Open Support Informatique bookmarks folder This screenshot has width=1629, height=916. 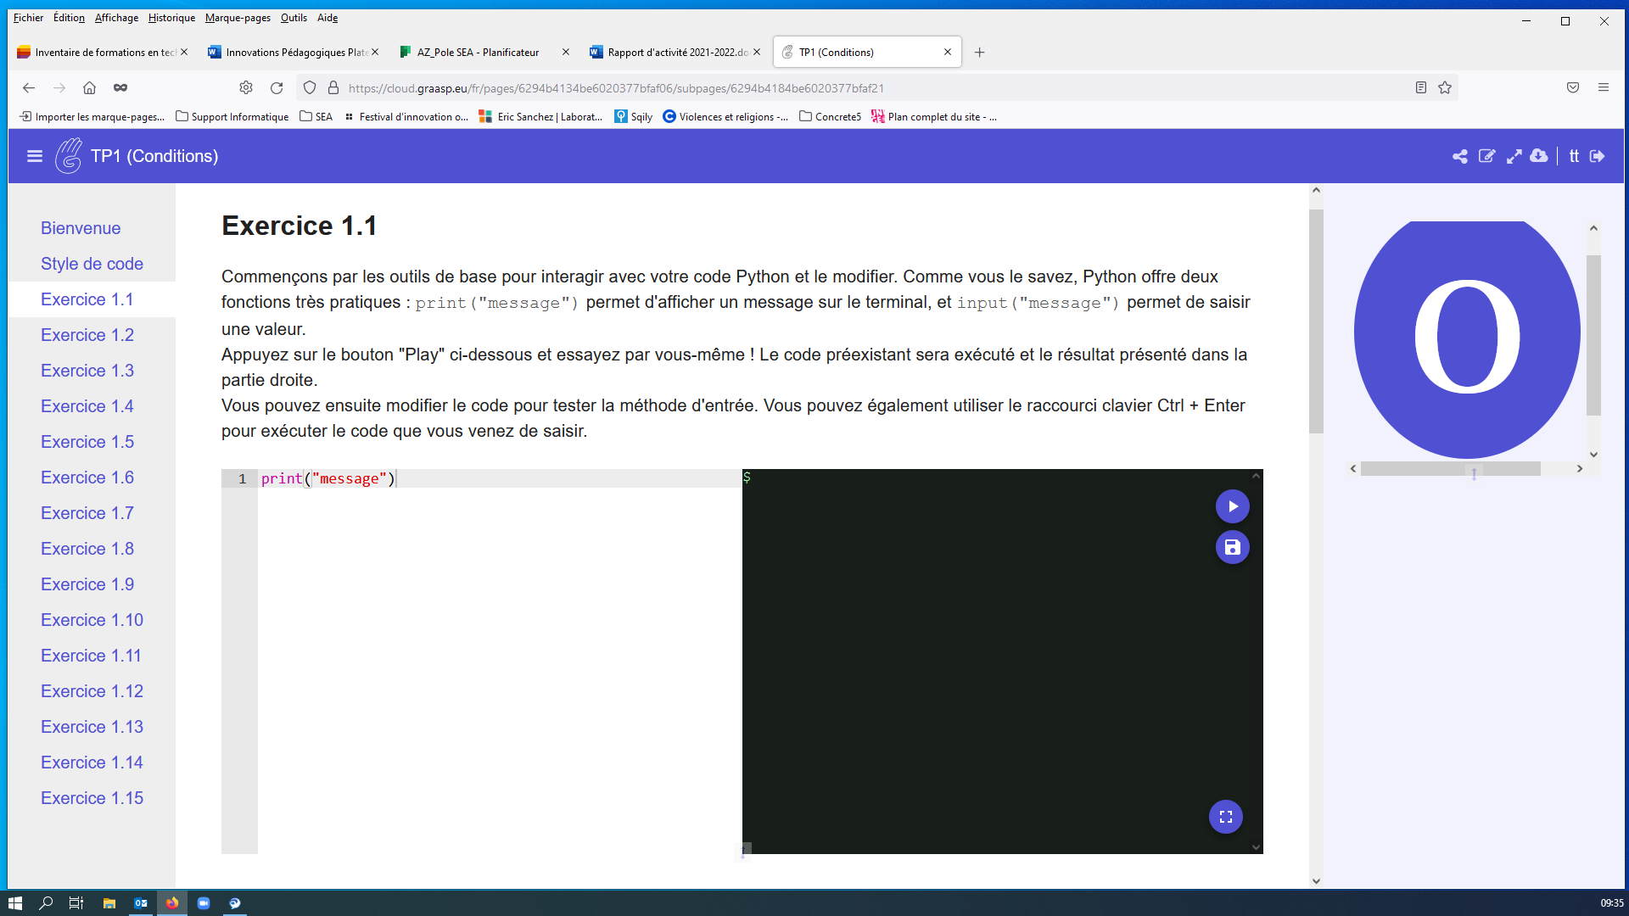pyautogui.click(x=232, y=117)
